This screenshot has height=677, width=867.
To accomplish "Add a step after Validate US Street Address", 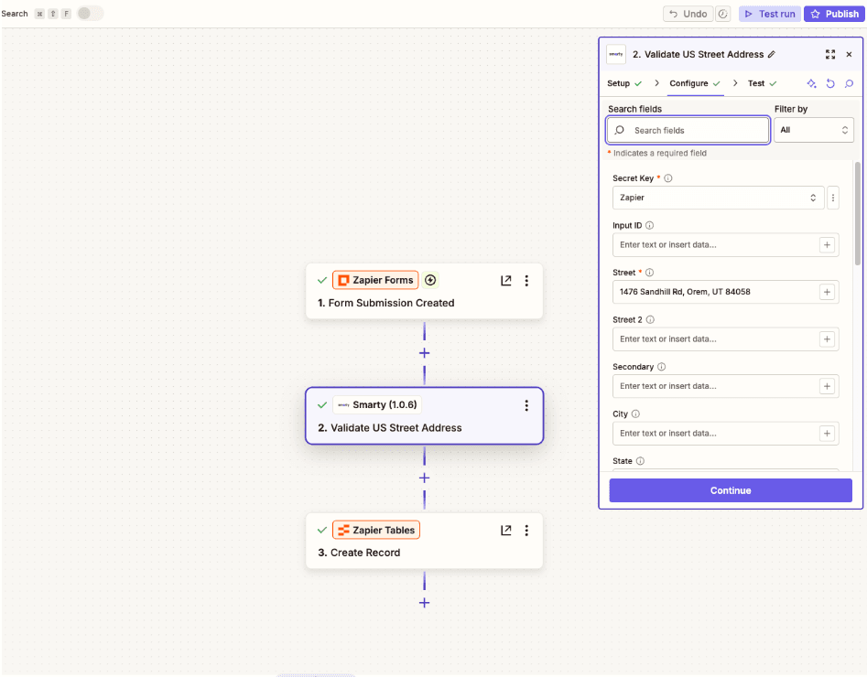I will 424,478.
